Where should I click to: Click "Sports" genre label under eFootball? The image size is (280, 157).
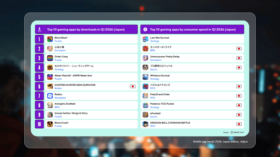pos(154,117)
